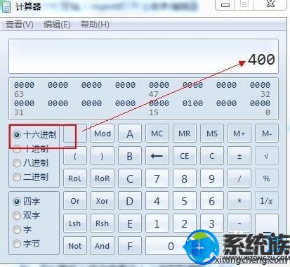Click the close parenthesis button
The height and width of the screenshot is (267, 290).
point(103,156)
